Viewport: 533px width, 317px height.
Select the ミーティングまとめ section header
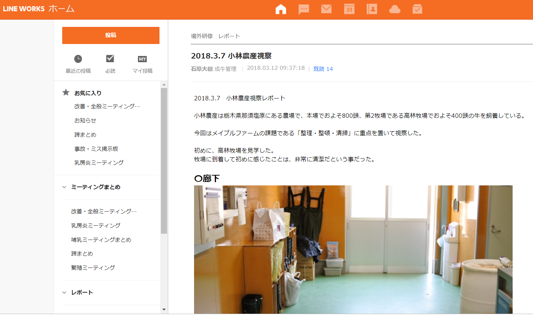click(x=96, y=187)
